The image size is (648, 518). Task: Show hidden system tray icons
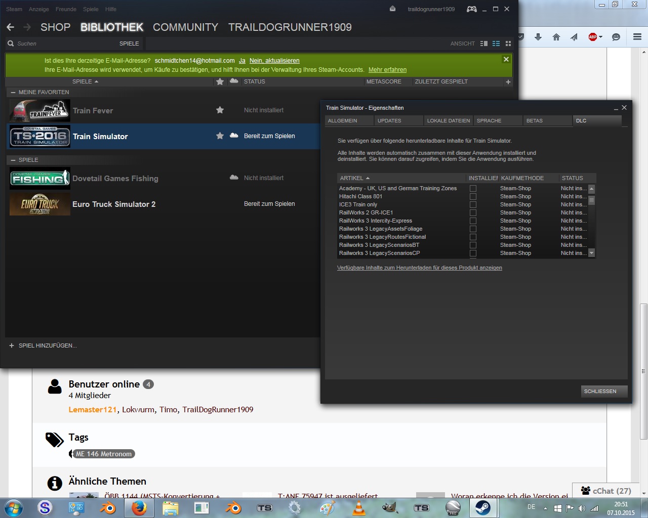pos(545,508)
